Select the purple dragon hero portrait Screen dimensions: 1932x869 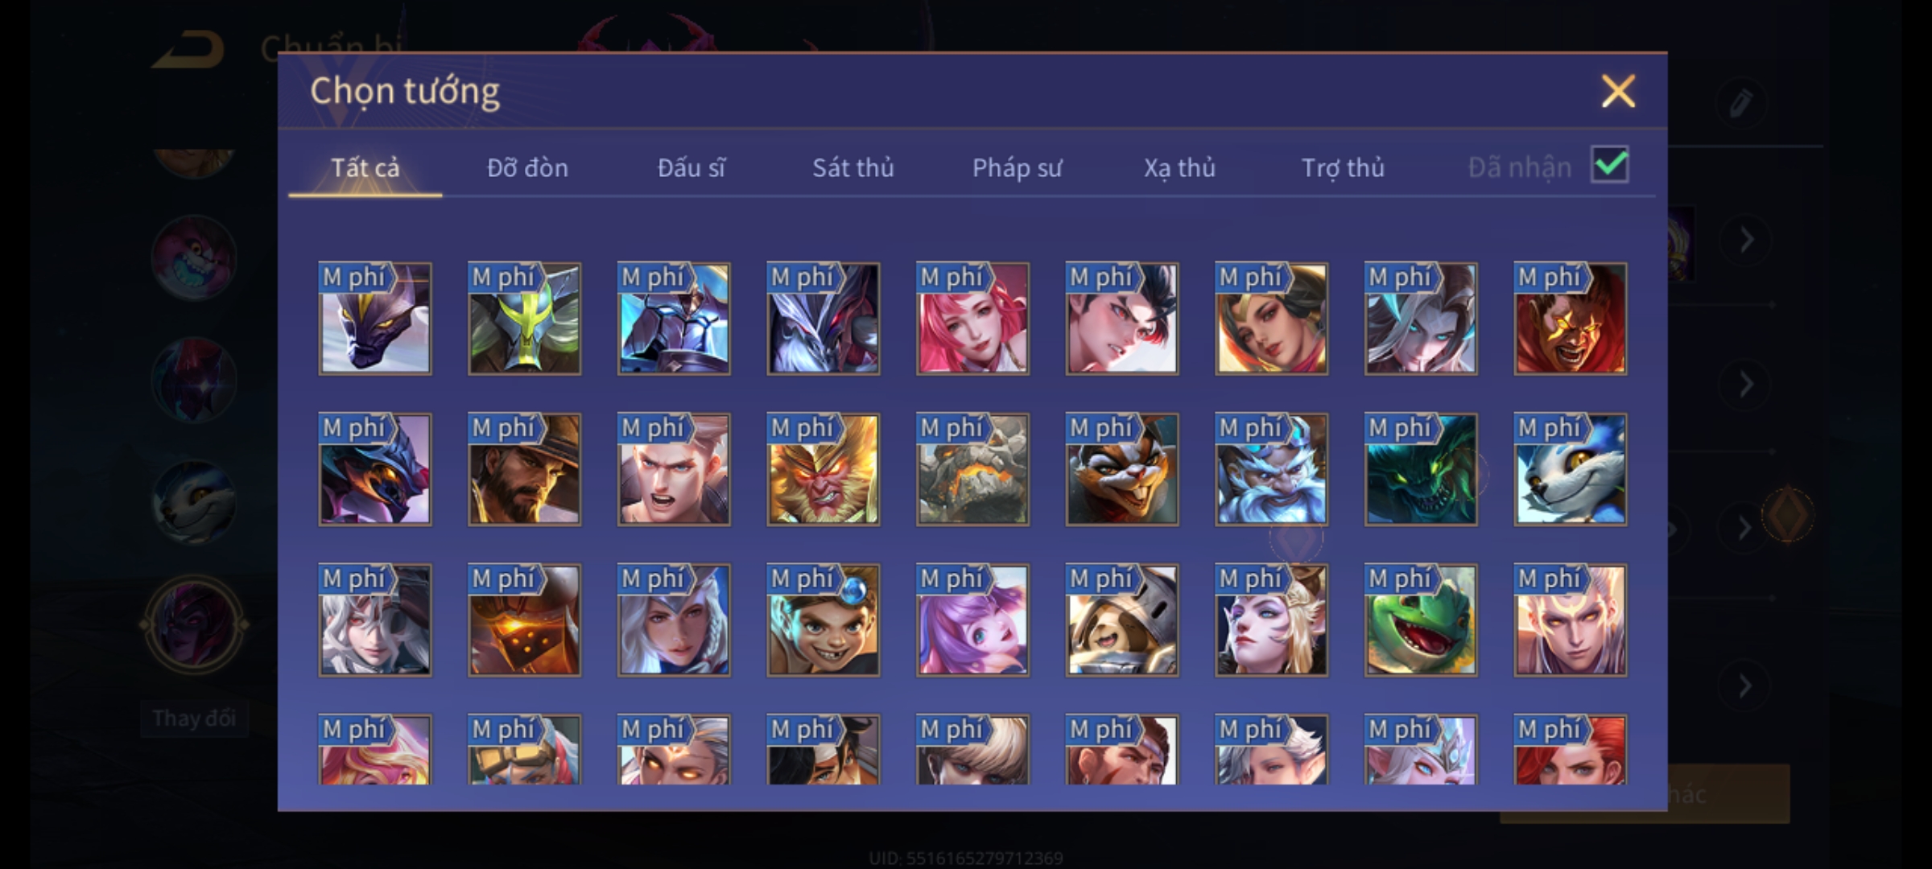[x=374, y=319]
